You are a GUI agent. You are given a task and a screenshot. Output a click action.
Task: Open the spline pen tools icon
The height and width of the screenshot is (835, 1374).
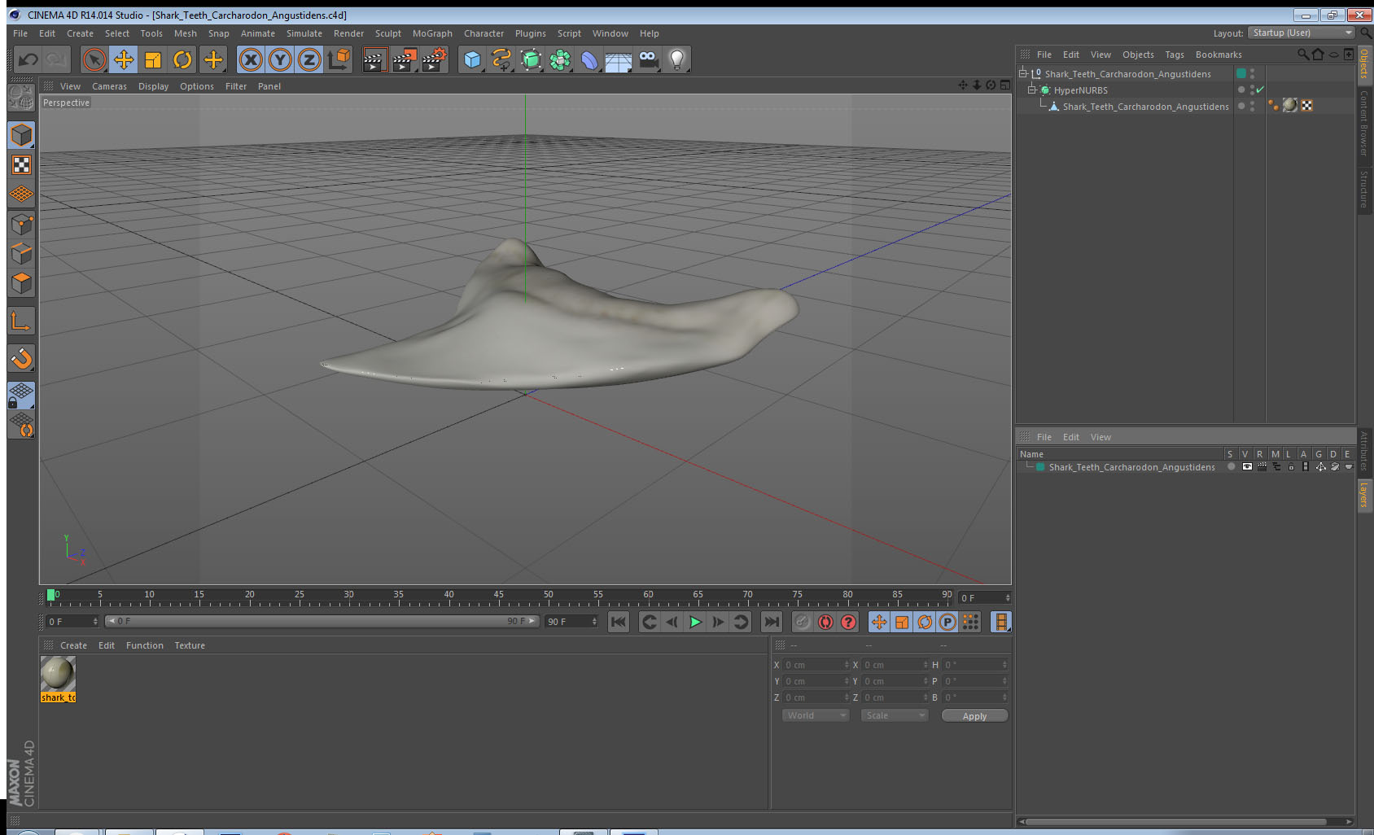(501, 59)
